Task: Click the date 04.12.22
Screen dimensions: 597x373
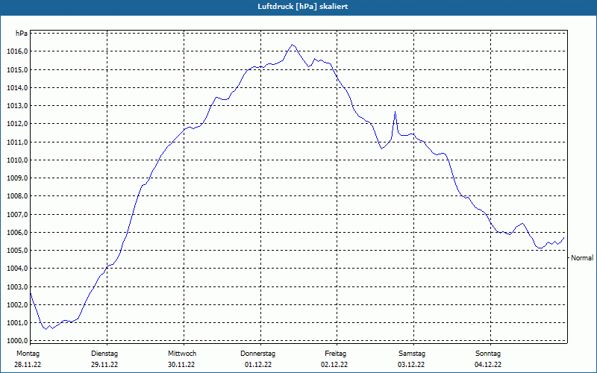Action: 488,365
